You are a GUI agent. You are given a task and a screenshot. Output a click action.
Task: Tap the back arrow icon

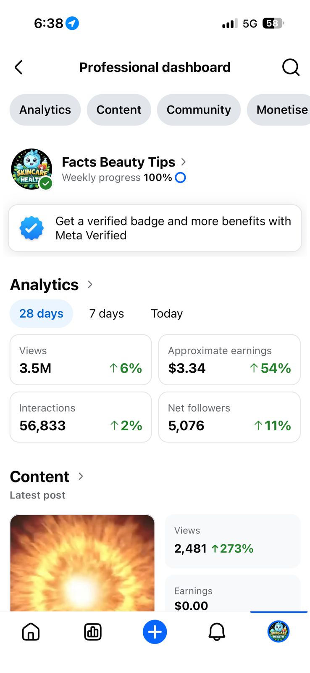click(x=18, y=67)
